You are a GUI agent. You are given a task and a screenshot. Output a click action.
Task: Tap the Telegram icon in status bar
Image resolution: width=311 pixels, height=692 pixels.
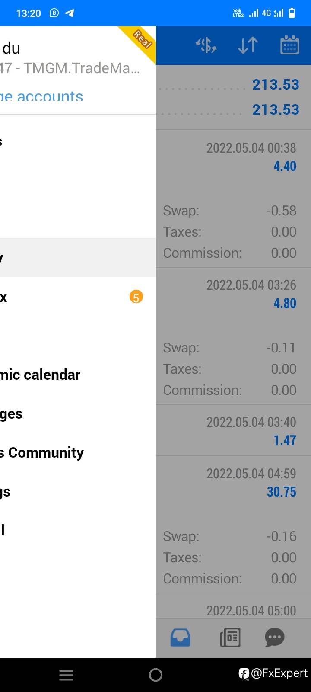69,13
